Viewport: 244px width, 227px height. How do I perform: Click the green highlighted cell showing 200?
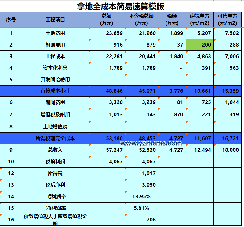pyautogui.click(x=199, y=45)
